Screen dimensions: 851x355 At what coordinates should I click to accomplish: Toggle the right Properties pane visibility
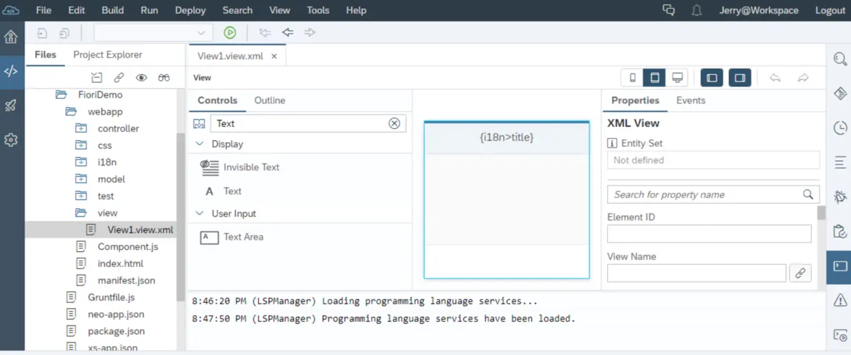tap(740, 78)
